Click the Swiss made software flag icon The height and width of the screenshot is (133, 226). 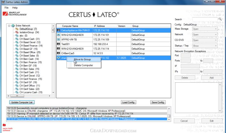(x=4, y=125)
